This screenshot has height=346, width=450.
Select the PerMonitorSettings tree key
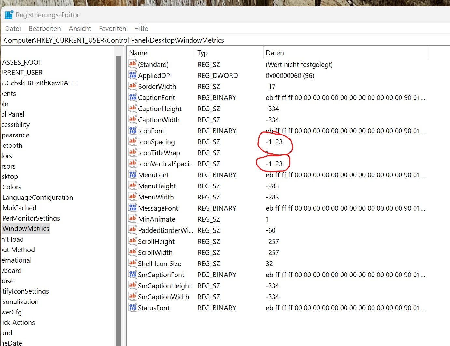coord(31,218)
